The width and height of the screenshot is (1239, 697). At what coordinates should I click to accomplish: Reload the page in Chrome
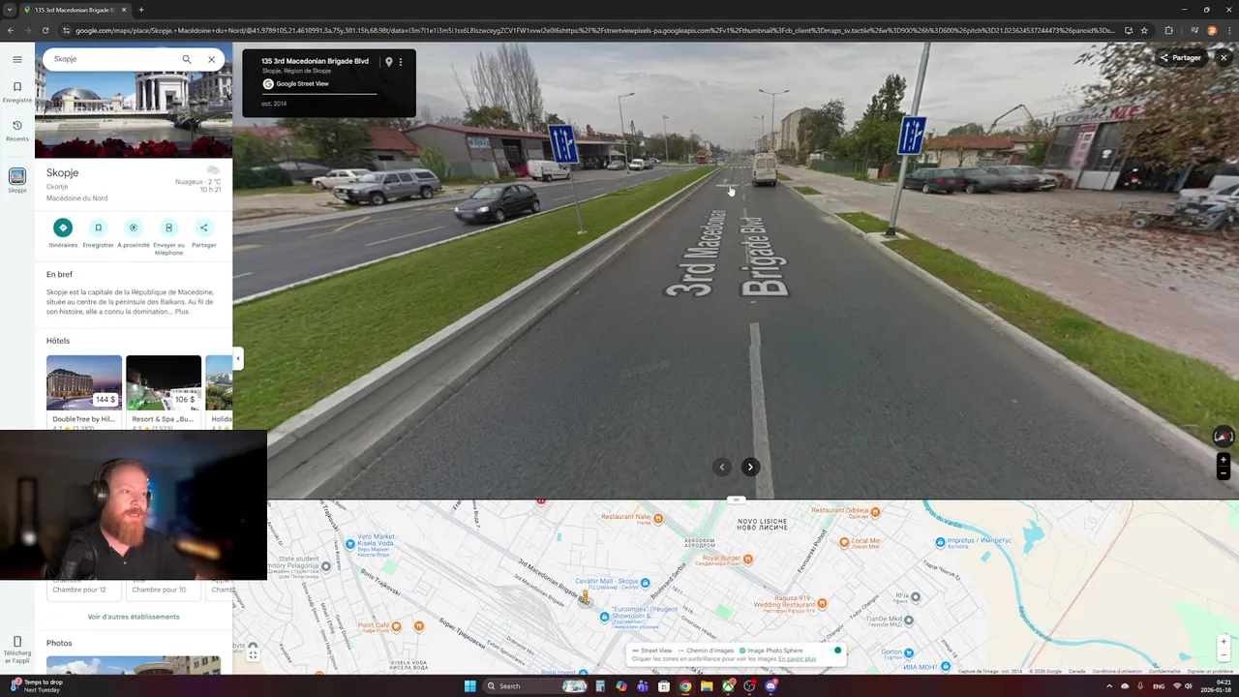(45, 30)
